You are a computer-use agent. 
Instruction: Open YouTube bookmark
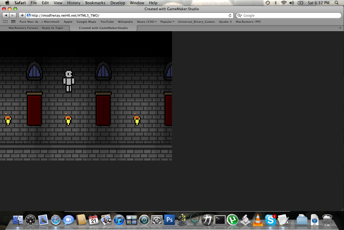(x=107, y=22)
